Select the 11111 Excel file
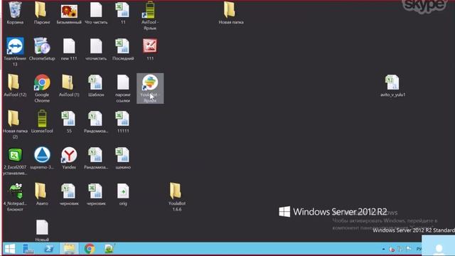This screenshot has height=256, width=455. click(123, 122)
